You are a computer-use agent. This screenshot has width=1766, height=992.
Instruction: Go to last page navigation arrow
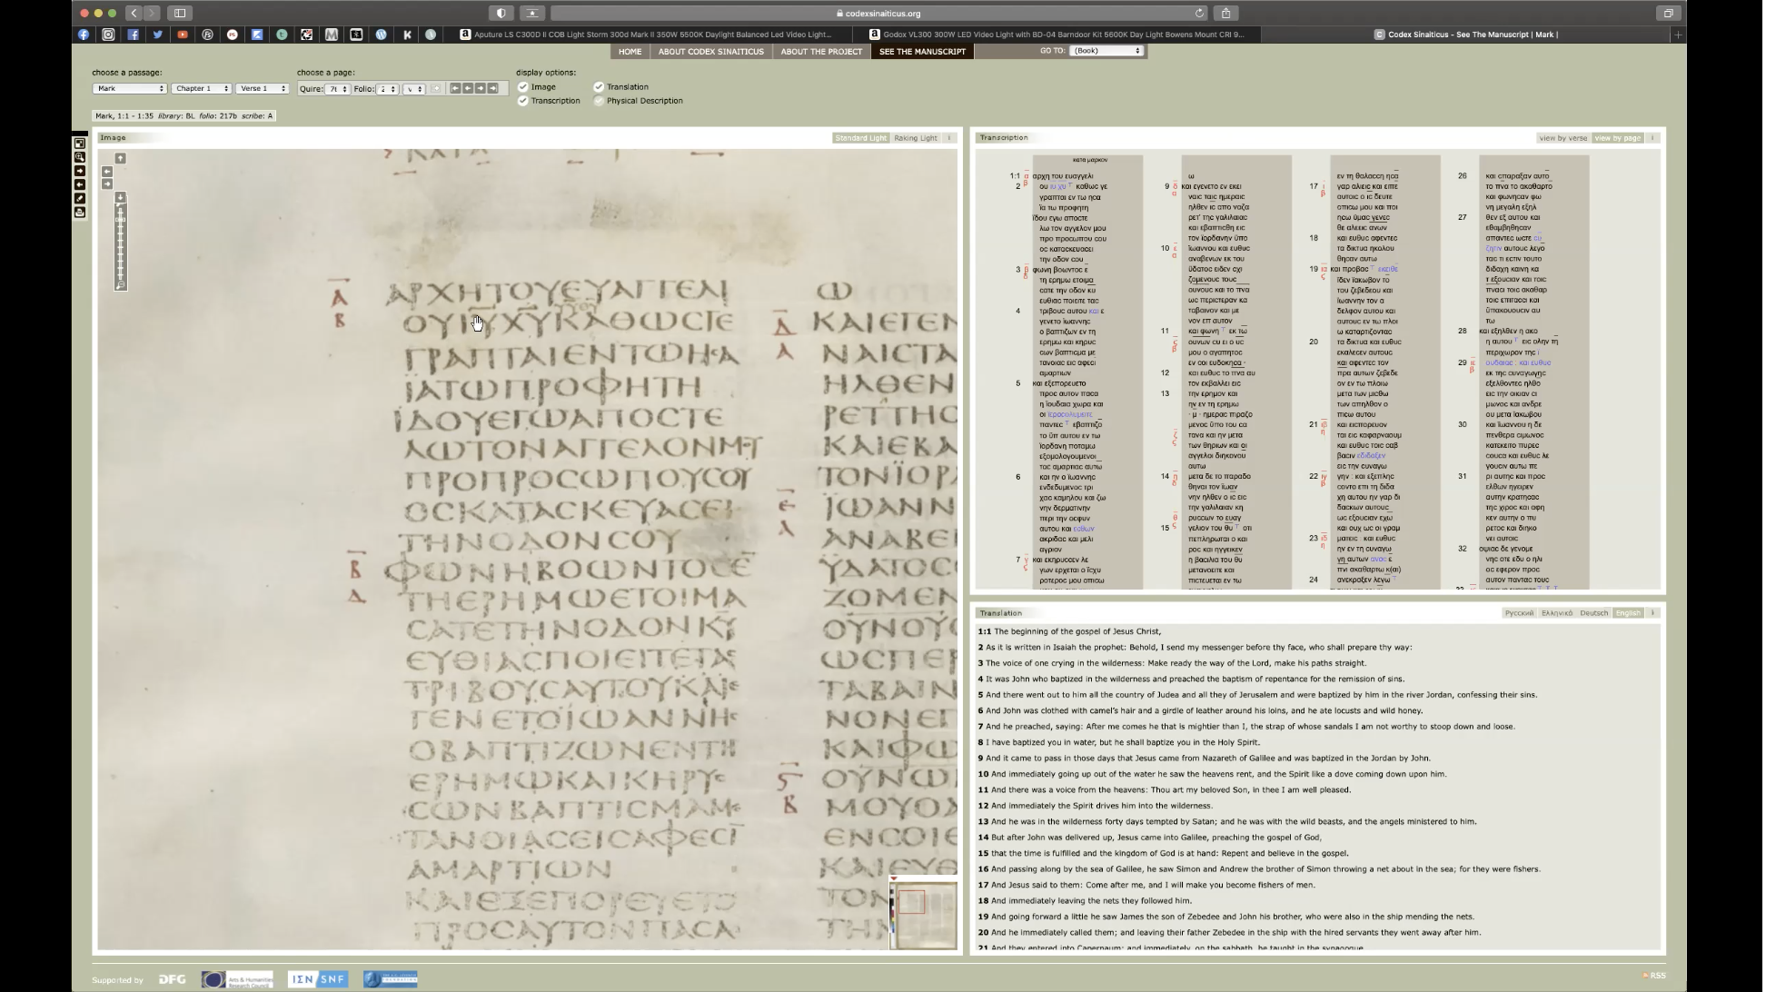coord(493,88)
